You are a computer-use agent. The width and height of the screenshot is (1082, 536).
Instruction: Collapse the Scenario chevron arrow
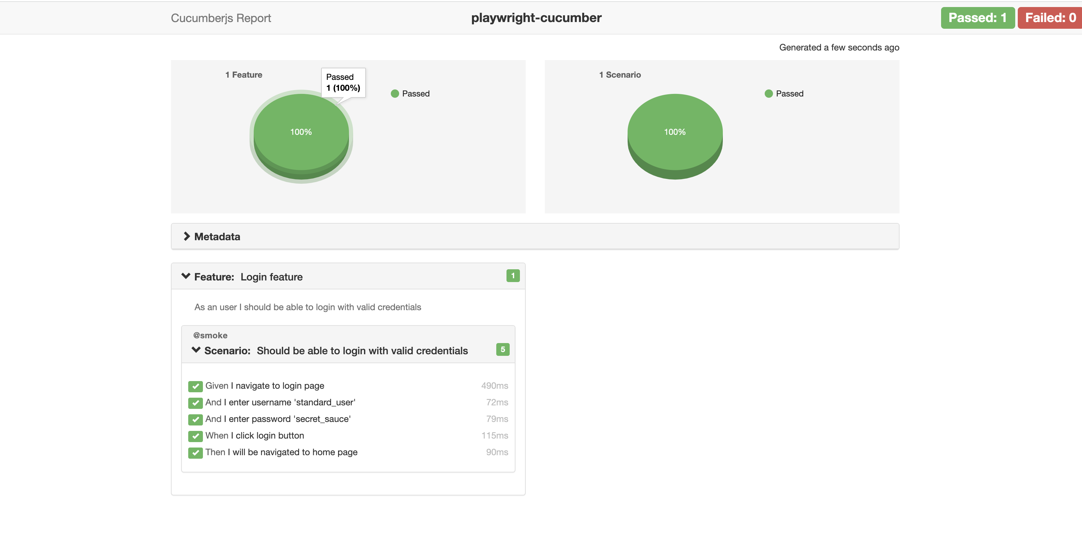click(196, 350)
